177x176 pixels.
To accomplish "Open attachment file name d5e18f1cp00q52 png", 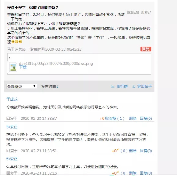I will [x=56, y=63].
